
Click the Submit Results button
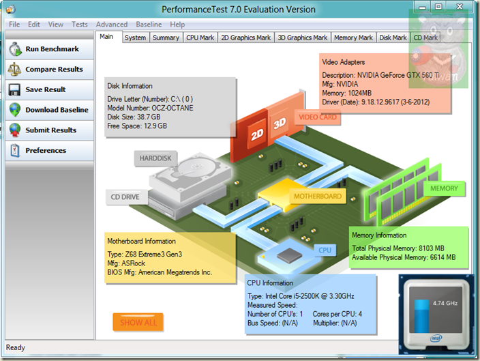(50, 130)
